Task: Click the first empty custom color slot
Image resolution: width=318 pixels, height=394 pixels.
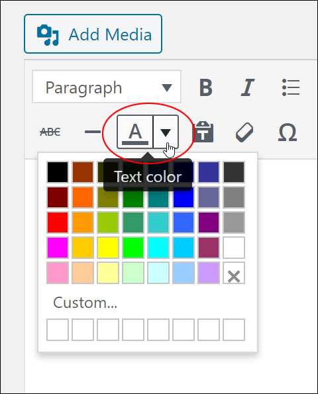Action: (58, 330)
